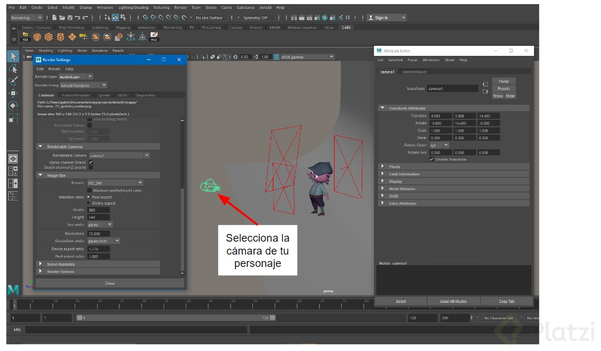Click the single-pane layout icon
601x351 pixels.
[13, 159]
